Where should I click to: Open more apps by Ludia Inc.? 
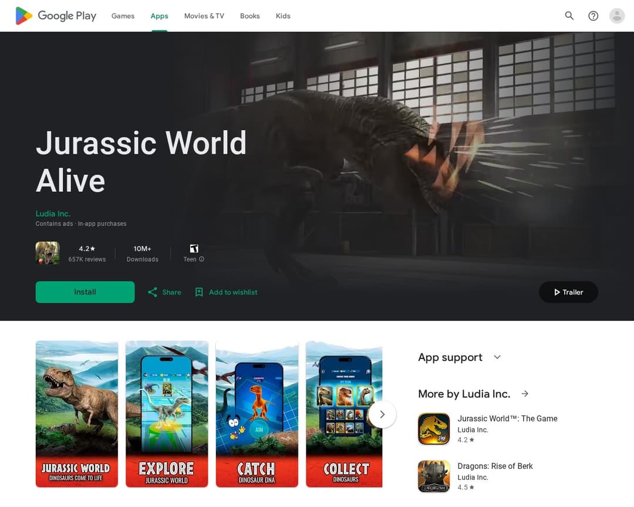(x=524, y=394)
